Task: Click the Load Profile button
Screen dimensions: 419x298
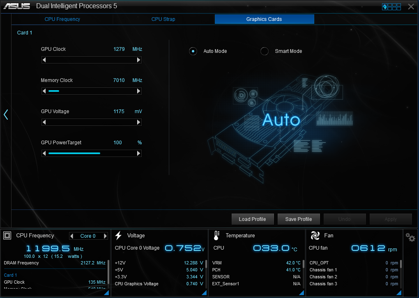Action: pyautogui.click(x=253, y=219)
